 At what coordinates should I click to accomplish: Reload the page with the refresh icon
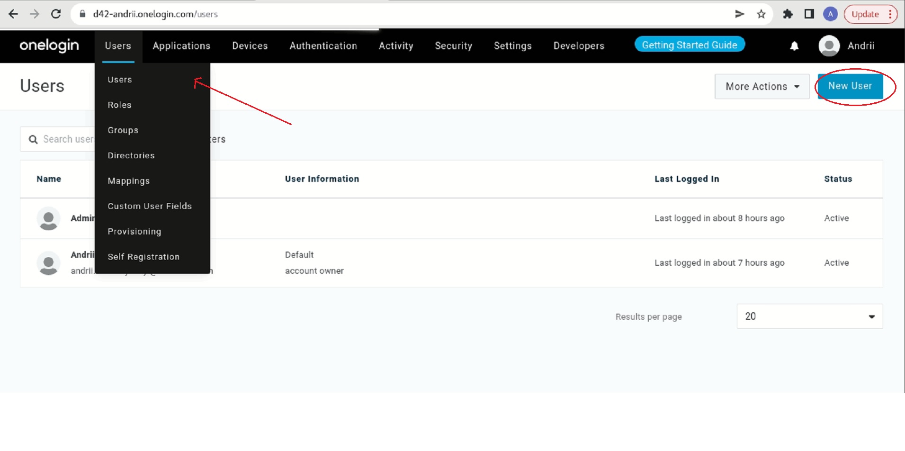pos(56,14)
